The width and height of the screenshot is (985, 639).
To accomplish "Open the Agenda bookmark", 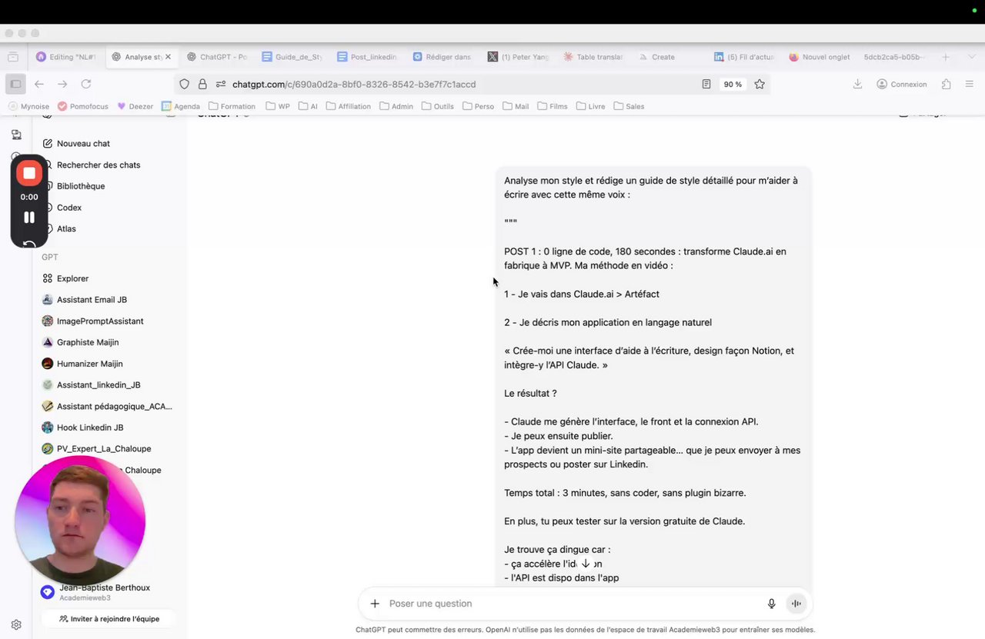I will [x=181, y=106].
